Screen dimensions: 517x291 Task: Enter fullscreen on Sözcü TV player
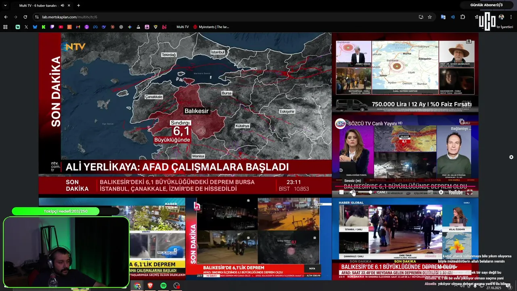(x=470, y=192)
